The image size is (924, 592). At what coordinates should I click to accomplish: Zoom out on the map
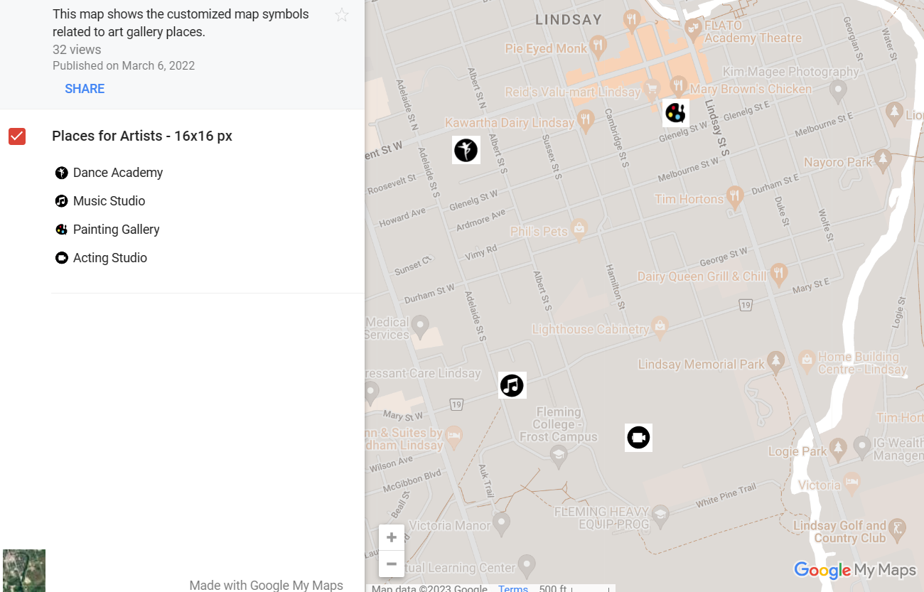pyautogui.click(x=392, y=564)
